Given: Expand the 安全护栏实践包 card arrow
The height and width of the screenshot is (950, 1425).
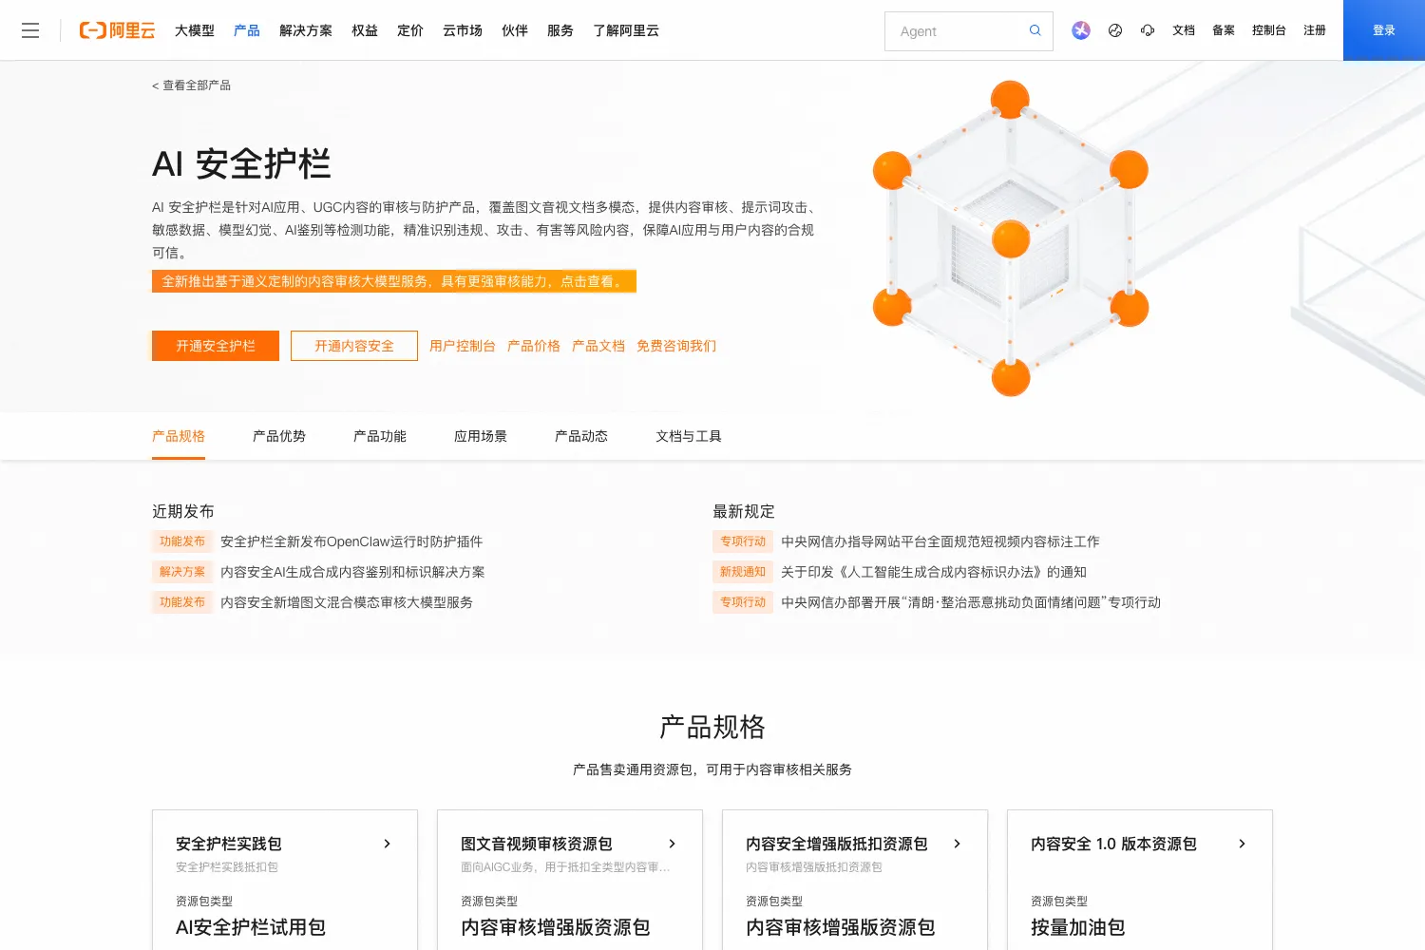Looking at the screenshot, I should tap(387, 844).
